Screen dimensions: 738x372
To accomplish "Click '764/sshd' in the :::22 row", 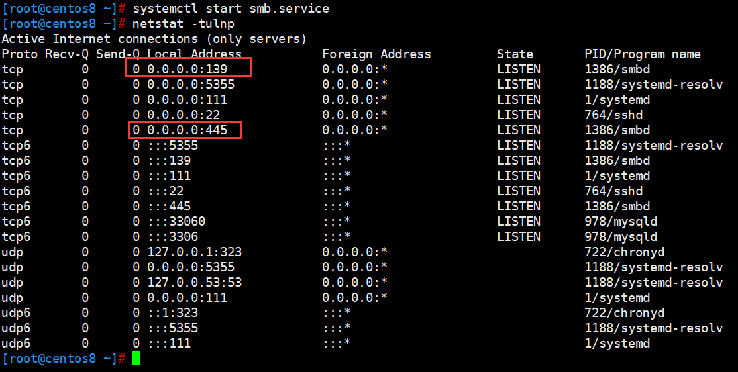I will pos(613,191).
